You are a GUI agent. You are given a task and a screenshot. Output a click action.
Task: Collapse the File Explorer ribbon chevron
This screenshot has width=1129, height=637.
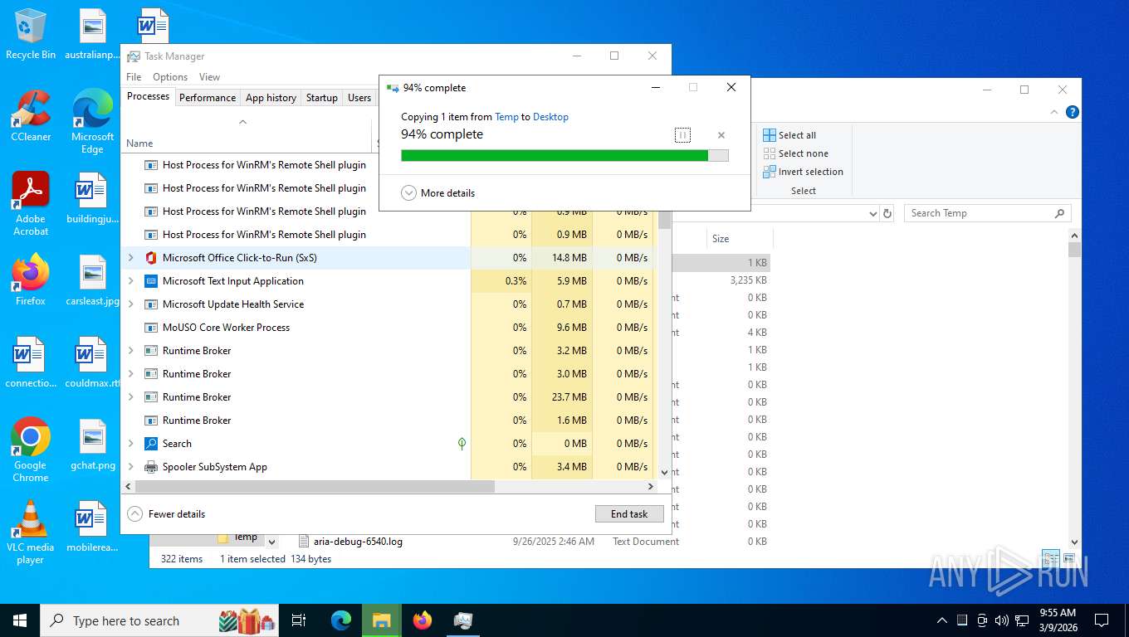(x=1055, y=112)
